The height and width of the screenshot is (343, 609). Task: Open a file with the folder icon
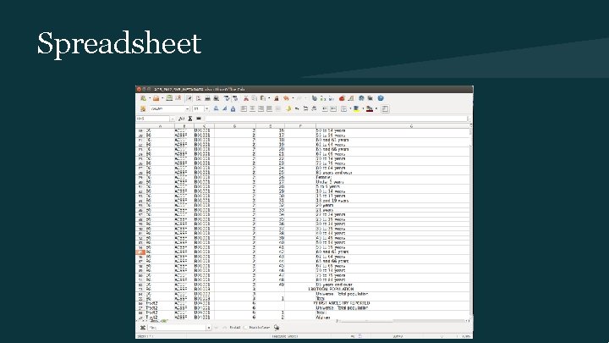(156, 98)
